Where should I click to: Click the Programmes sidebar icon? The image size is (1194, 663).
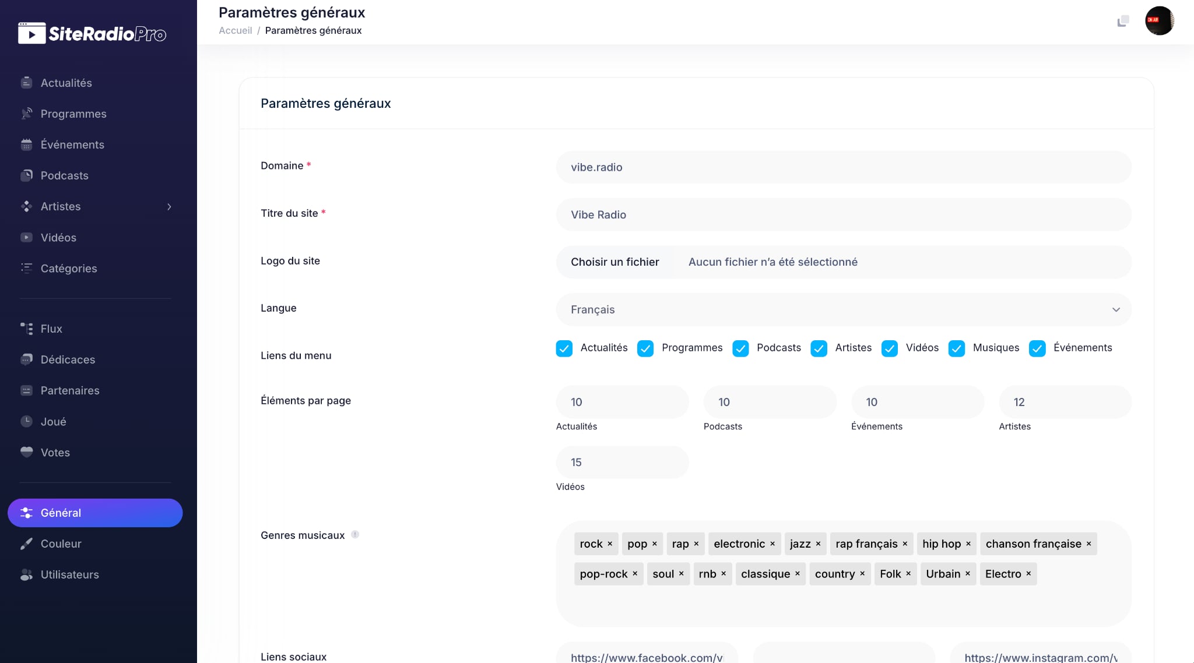coord(26,114)
